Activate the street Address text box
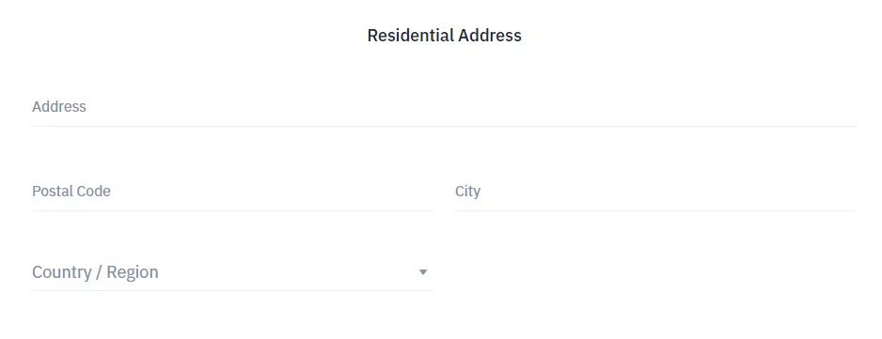The width and height of the screenshot is (882, 339). tap(445, 107)
